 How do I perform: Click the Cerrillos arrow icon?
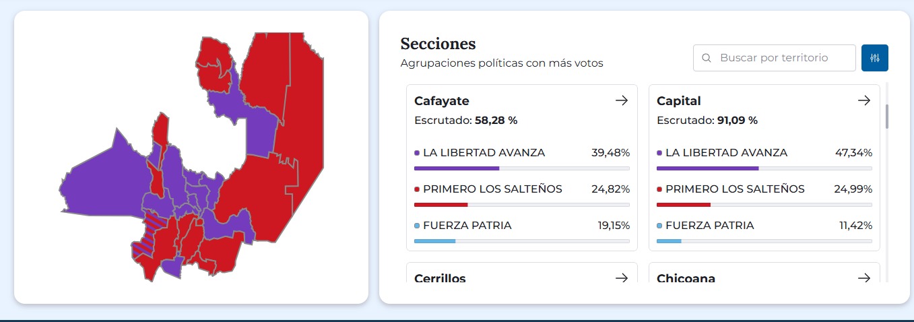pos(621,278)
